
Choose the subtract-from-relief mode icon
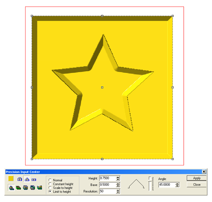[18, 187]
